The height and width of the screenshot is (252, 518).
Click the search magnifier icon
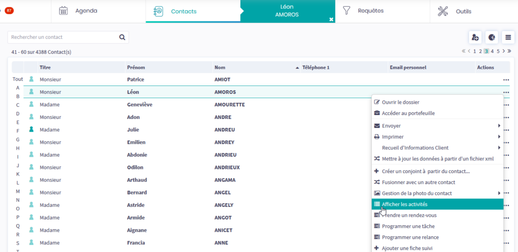click(122, 37)
